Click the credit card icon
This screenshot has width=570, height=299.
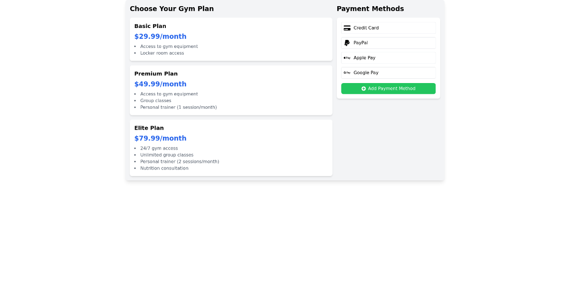[348, 28]
